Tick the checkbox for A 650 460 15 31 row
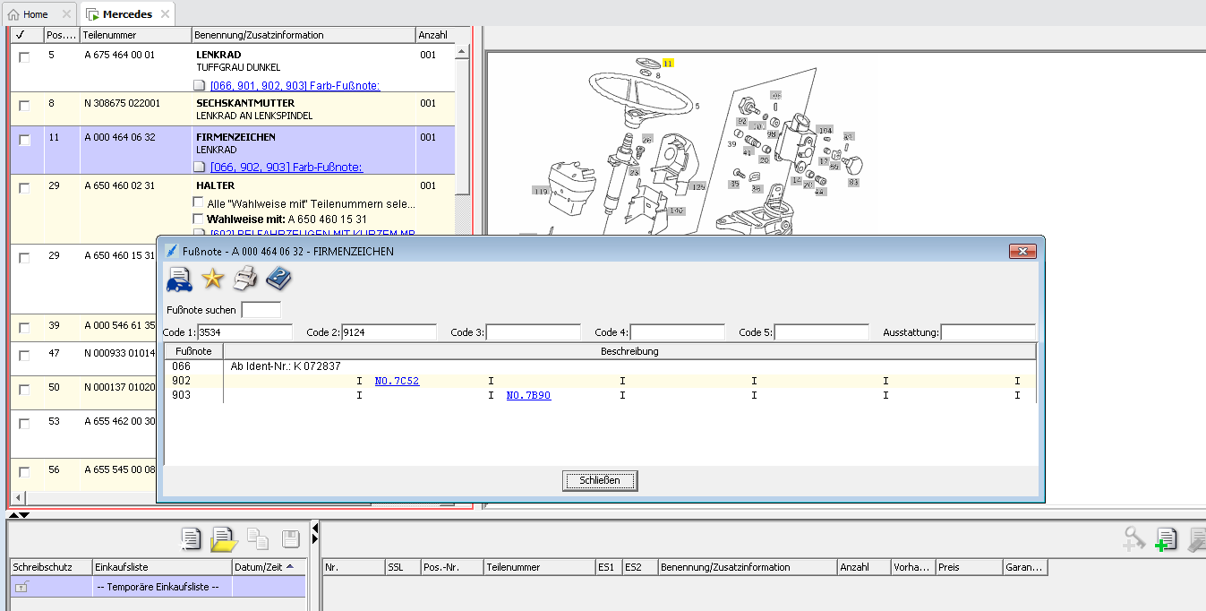Image resolution: width=1206 pixels, height=611 pixels. [24, 257]
